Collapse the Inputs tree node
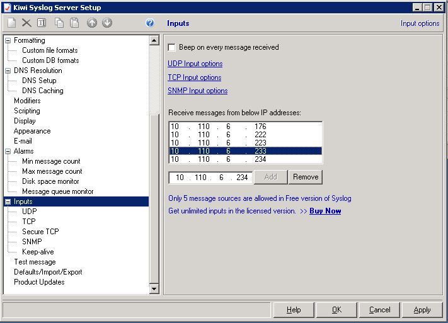The image size is (448, 323). pos(8,201)
